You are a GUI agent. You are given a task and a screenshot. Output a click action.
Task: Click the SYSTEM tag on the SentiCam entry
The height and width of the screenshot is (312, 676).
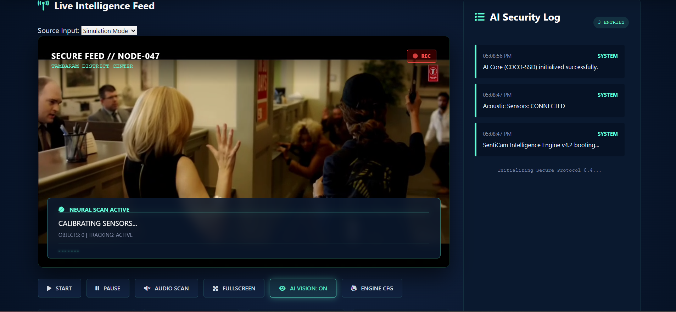pyautogui.click(x=608, y=134)
